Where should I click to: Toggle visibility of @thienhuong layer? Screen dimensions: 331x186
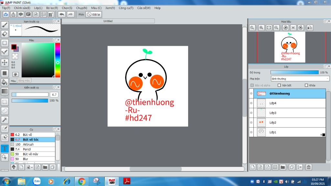tap(251, 93)
